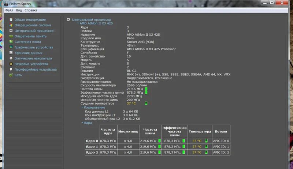Viewport: 293px width, 169px height.
Task: Open Оптические накопители section
Action: 33,58
